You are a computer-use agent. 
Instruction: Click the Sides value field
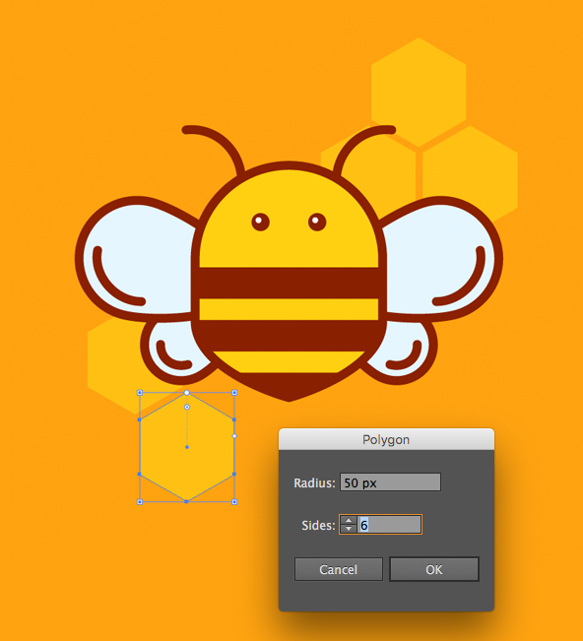[389, 525]
